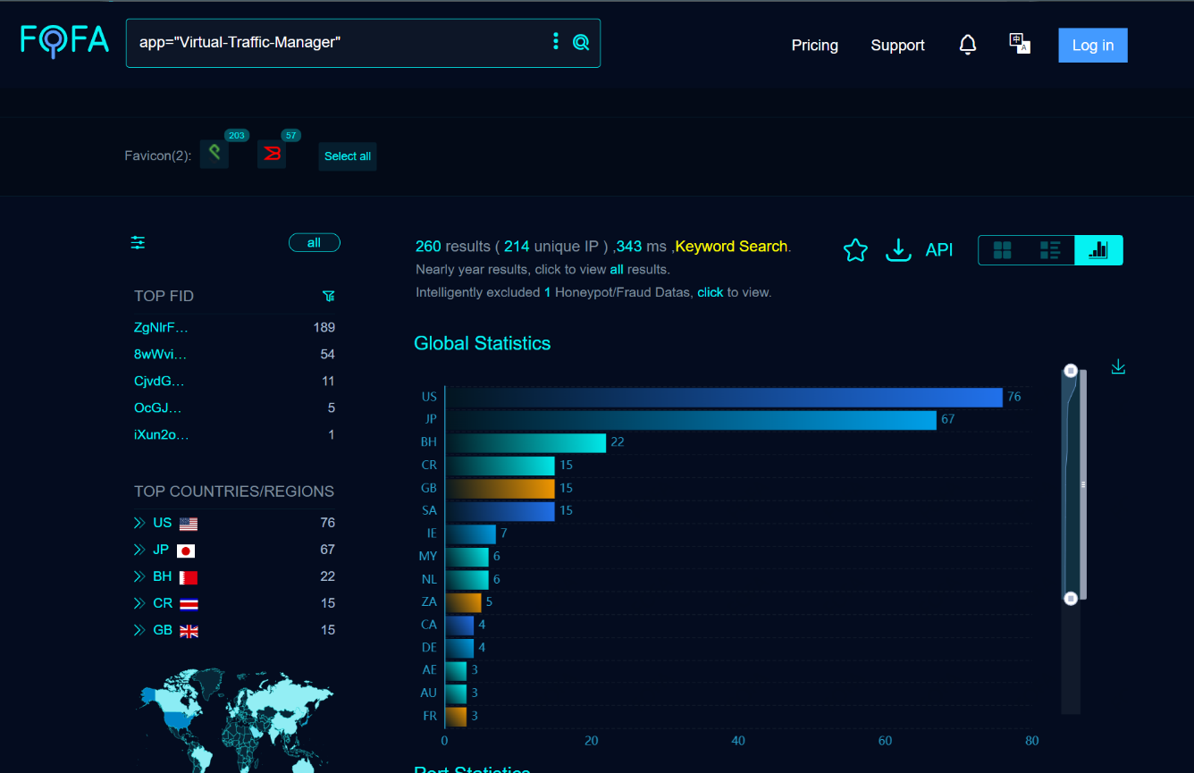Click the CR bar in the chart
Screen dimensions: 1194x773
(x=500, y=466)
